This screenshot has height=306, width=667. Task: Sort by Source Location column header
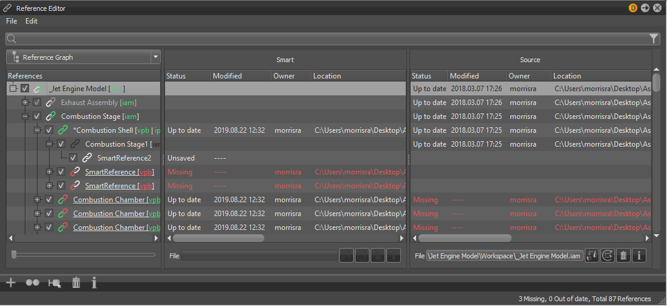[601, 76]
